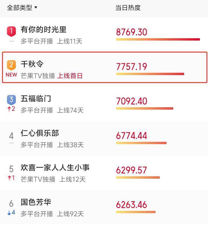This screenshot has width=208, height=230.
Task: Open 欢喜一家人人生小事 entry
Action: click(55, 168)
